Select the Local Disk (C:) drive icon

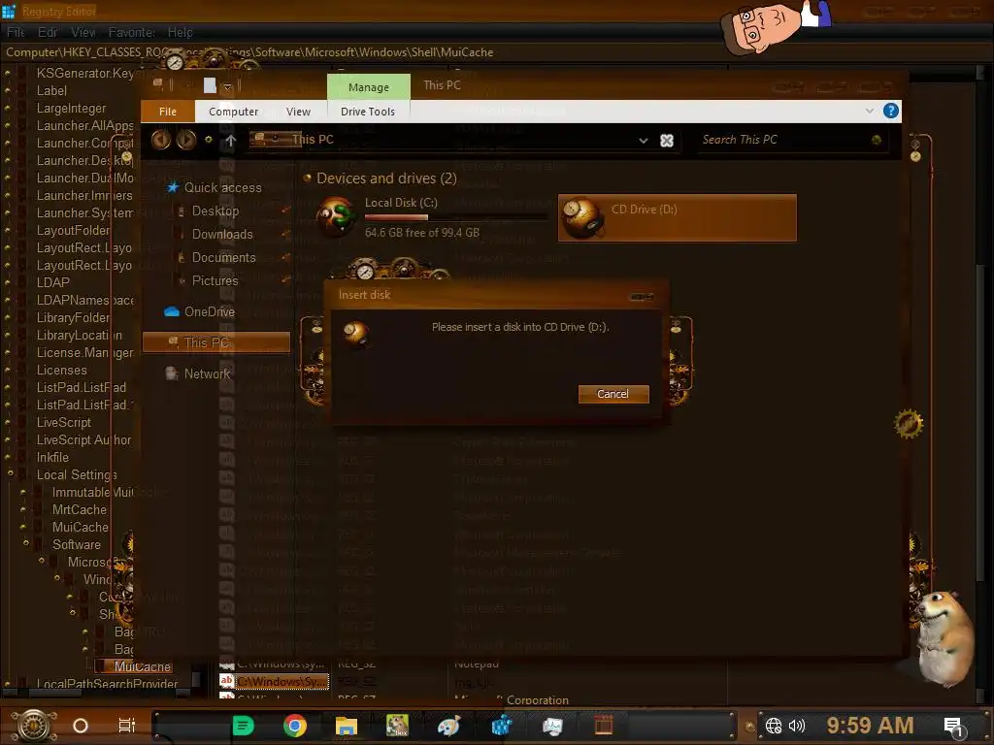point(335,216)
